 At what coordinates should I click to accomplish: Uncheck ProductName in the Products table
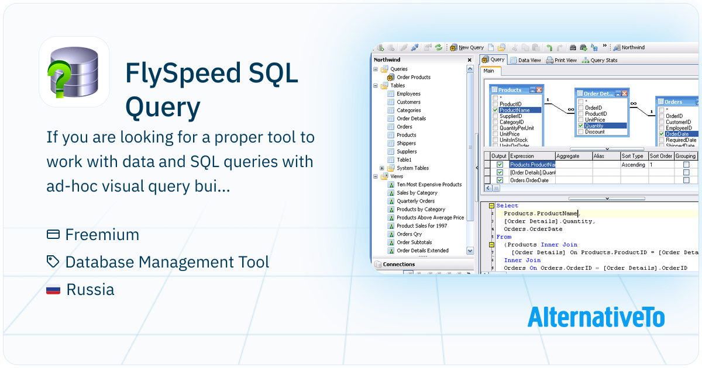(x=495, y=110)
